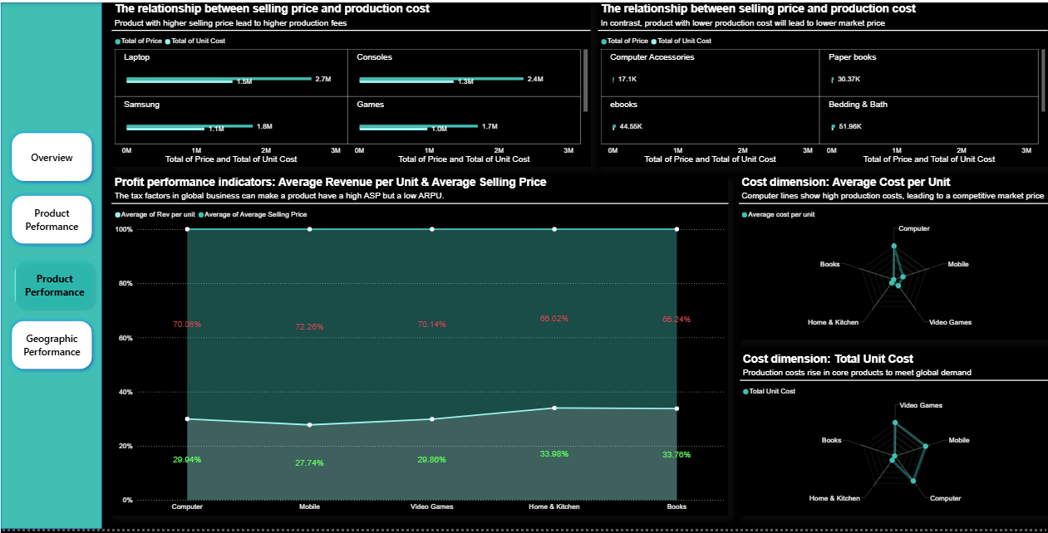Image resolution: width=1048 pixels, height=533 pixels.
Task: Open the Overview page button
Action: [52, 157]
